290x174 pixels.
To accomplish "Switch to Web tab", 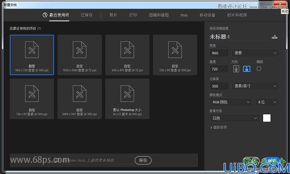I will tap(184, 15).
